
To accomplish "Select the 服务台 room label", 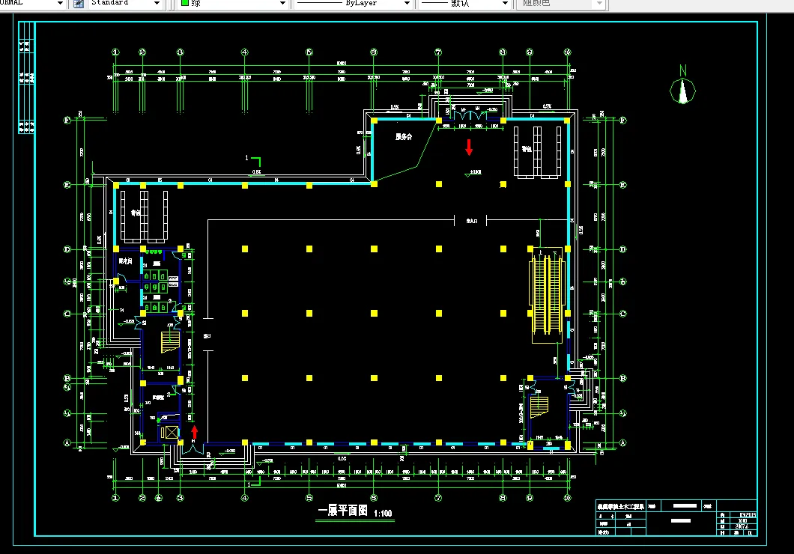I will click(x=404, y=136).
